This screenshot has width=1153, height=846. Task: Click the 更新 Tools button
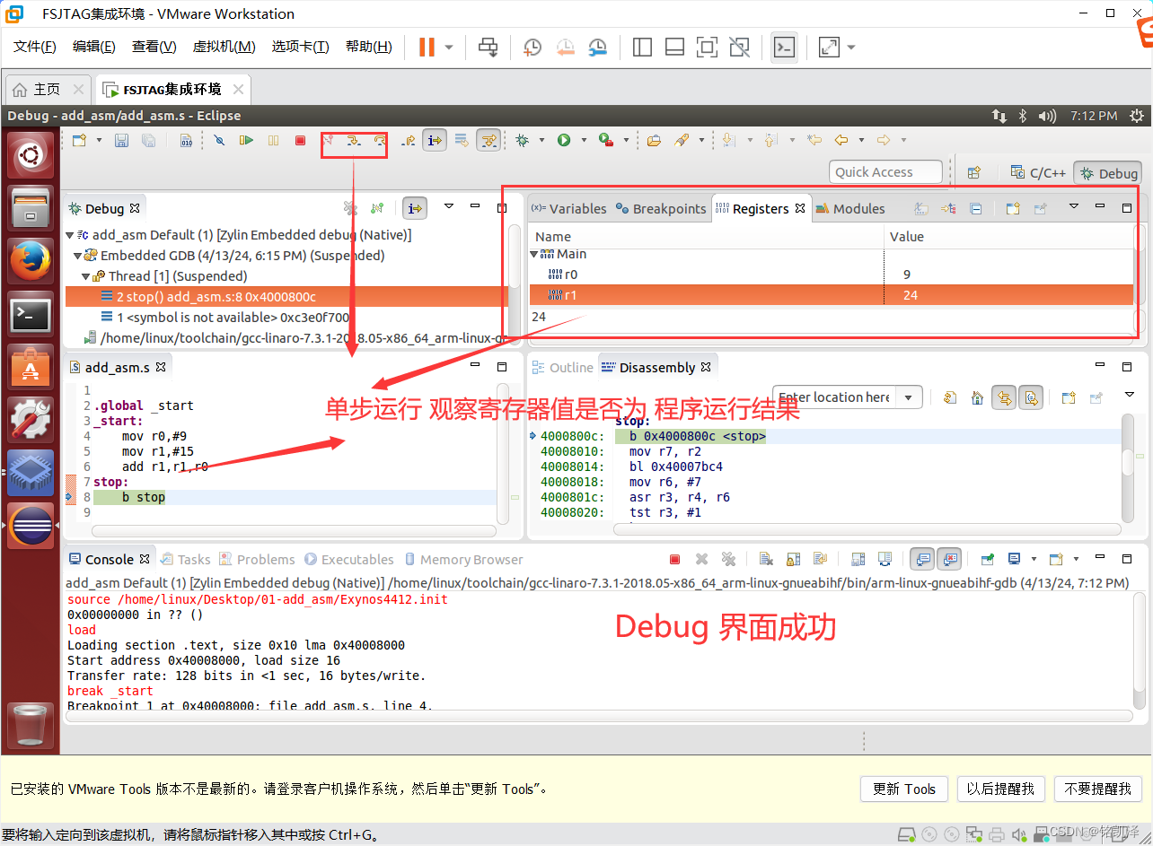[903, 789]
